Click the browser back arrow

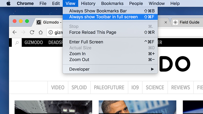point(15,32)
